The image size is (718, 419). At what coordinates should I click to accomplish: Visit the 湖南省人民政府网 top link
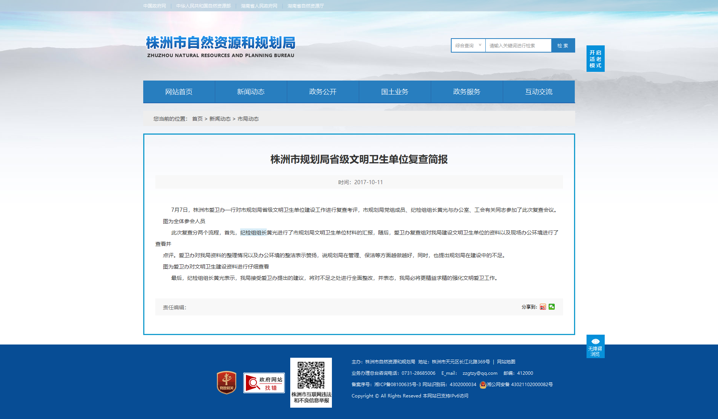(259, 6)
